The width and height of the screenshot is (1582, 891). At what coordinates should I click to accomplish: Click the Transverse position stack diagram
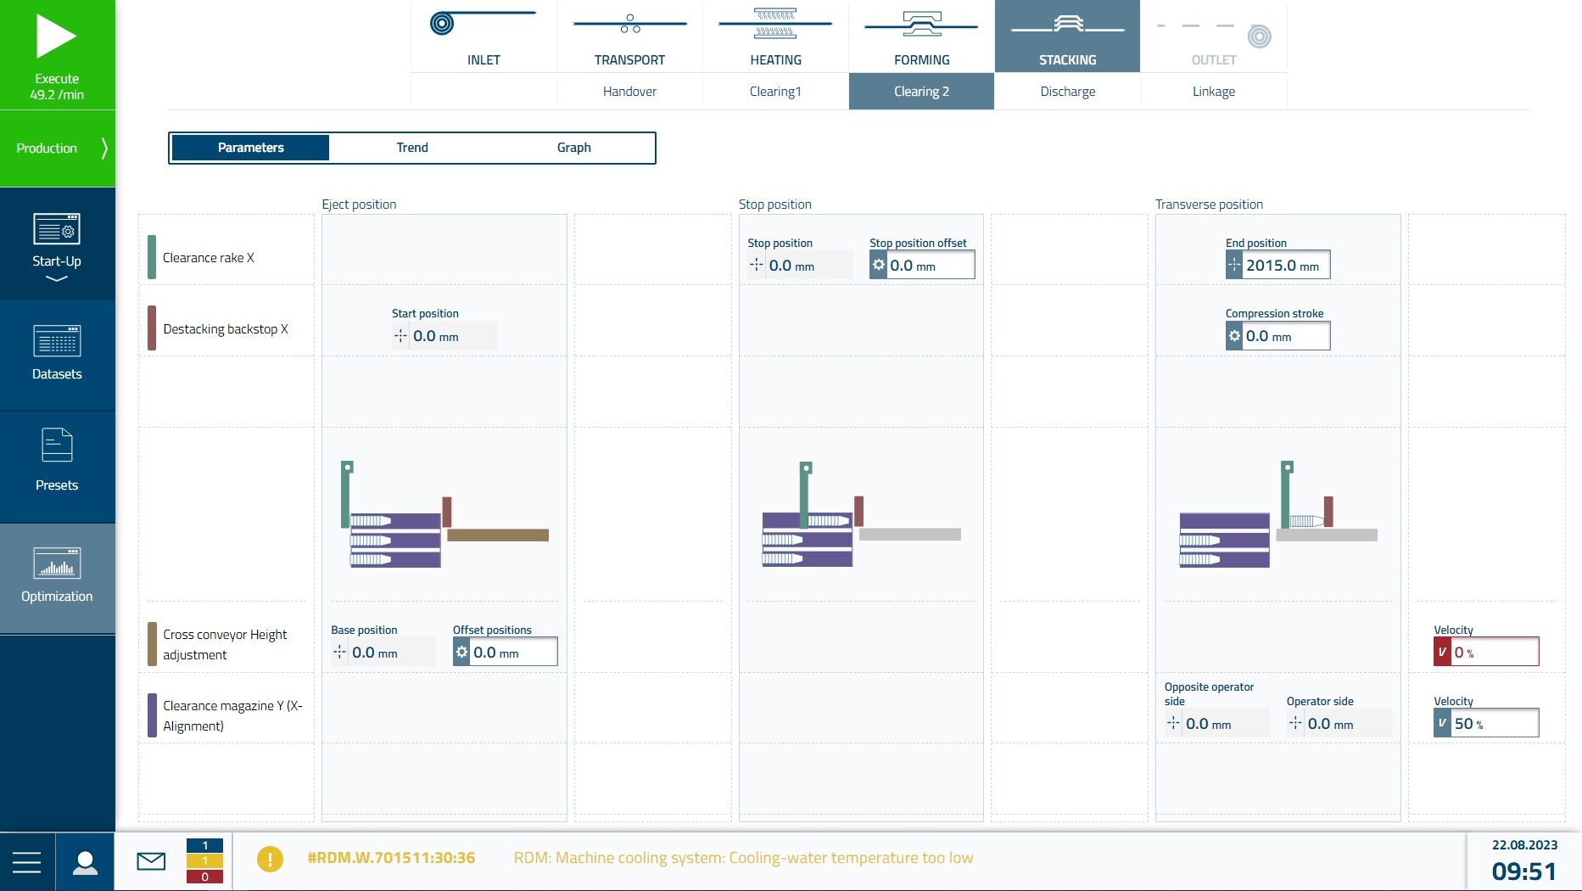point(1277,514)
